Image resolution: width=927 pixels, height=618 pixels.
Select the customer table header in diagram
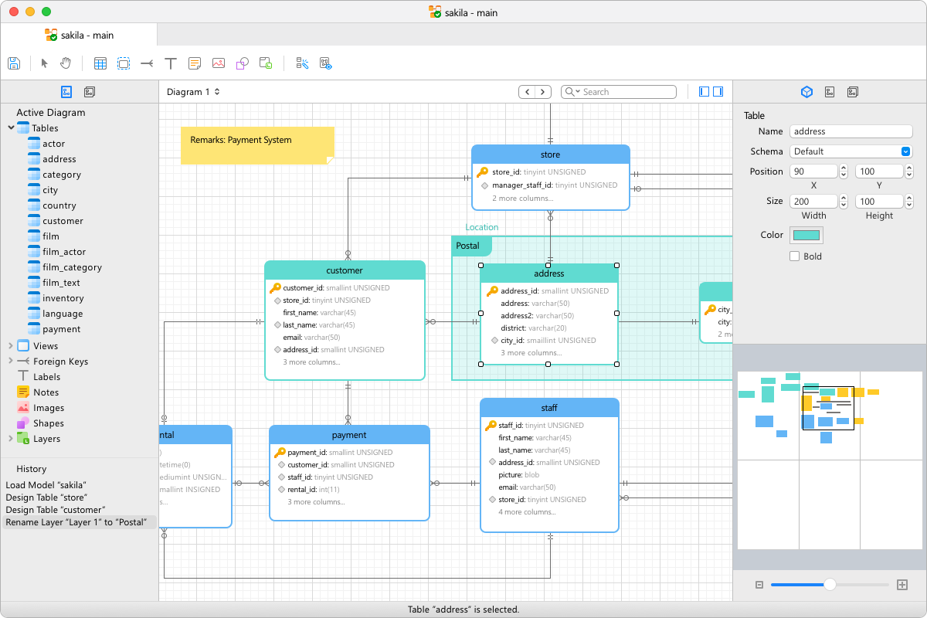[x=345, y=270]
